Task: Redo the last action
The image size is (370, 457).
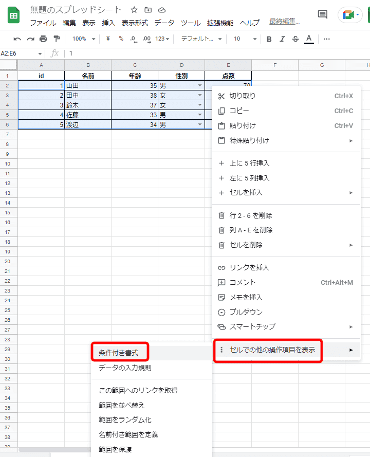Action: pyautogui.click(x=30, y=39)
